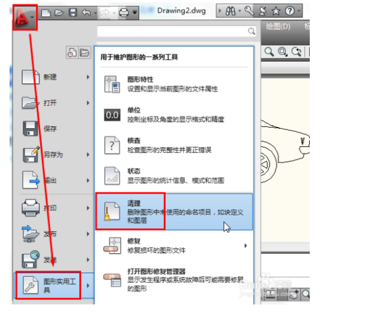
Task: Click the binoculars search icon
Action: pos(231,11)
